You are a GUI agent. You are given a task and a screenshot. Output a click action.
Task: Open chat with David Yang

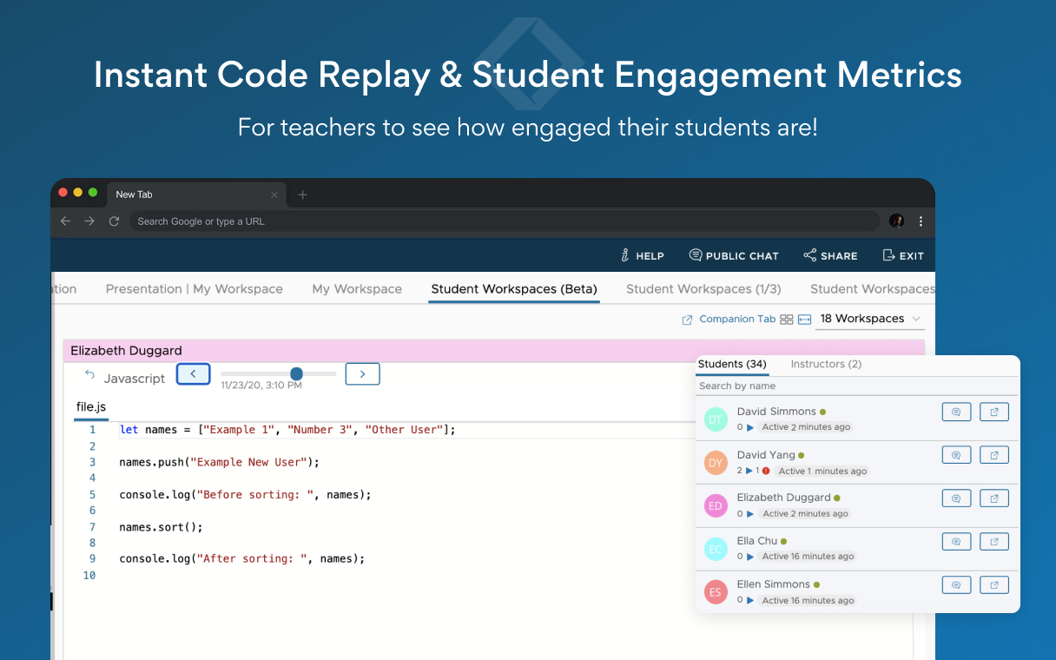[x=956, y=455]
